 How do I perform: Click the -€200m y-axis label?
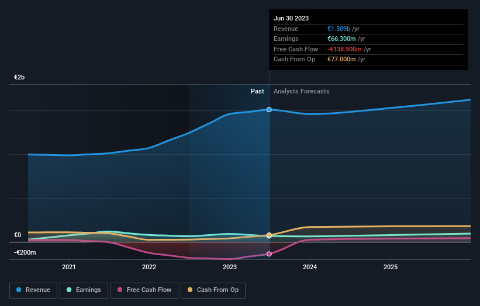[25, 252]
